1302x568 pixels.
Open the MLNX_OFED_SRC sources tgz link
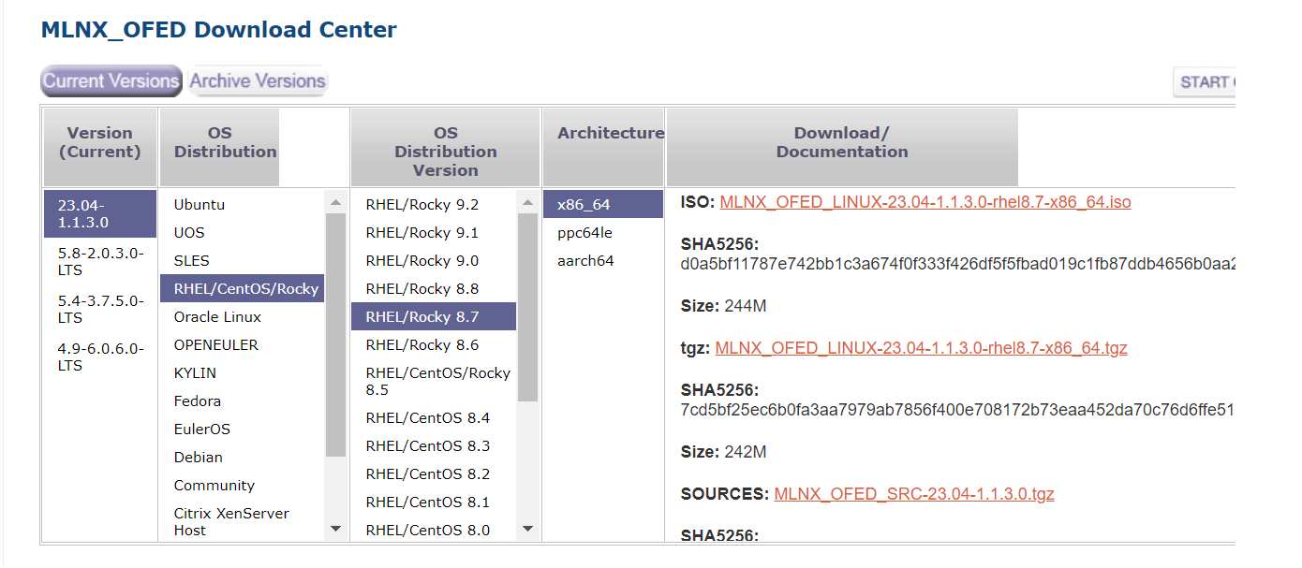click(x=913, y=494)
